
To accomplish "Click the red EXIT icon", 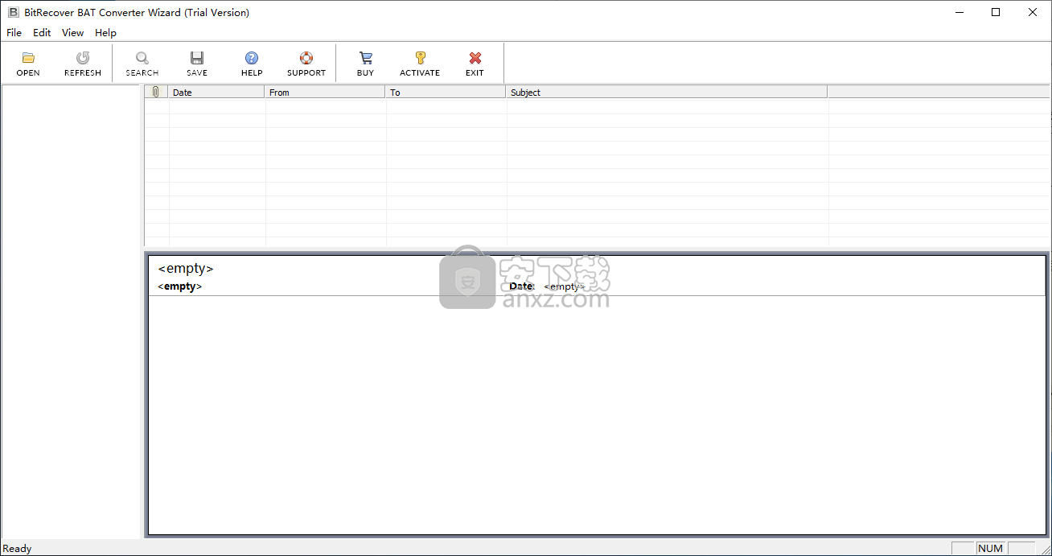I will [x=475, y=58].
